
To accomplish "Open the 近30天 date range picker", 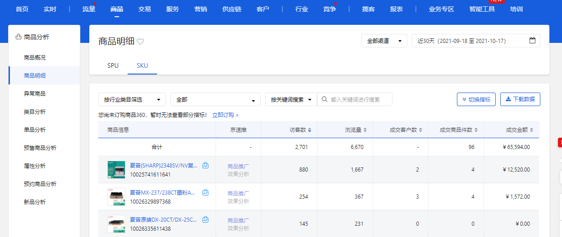I will pos(476,41).
